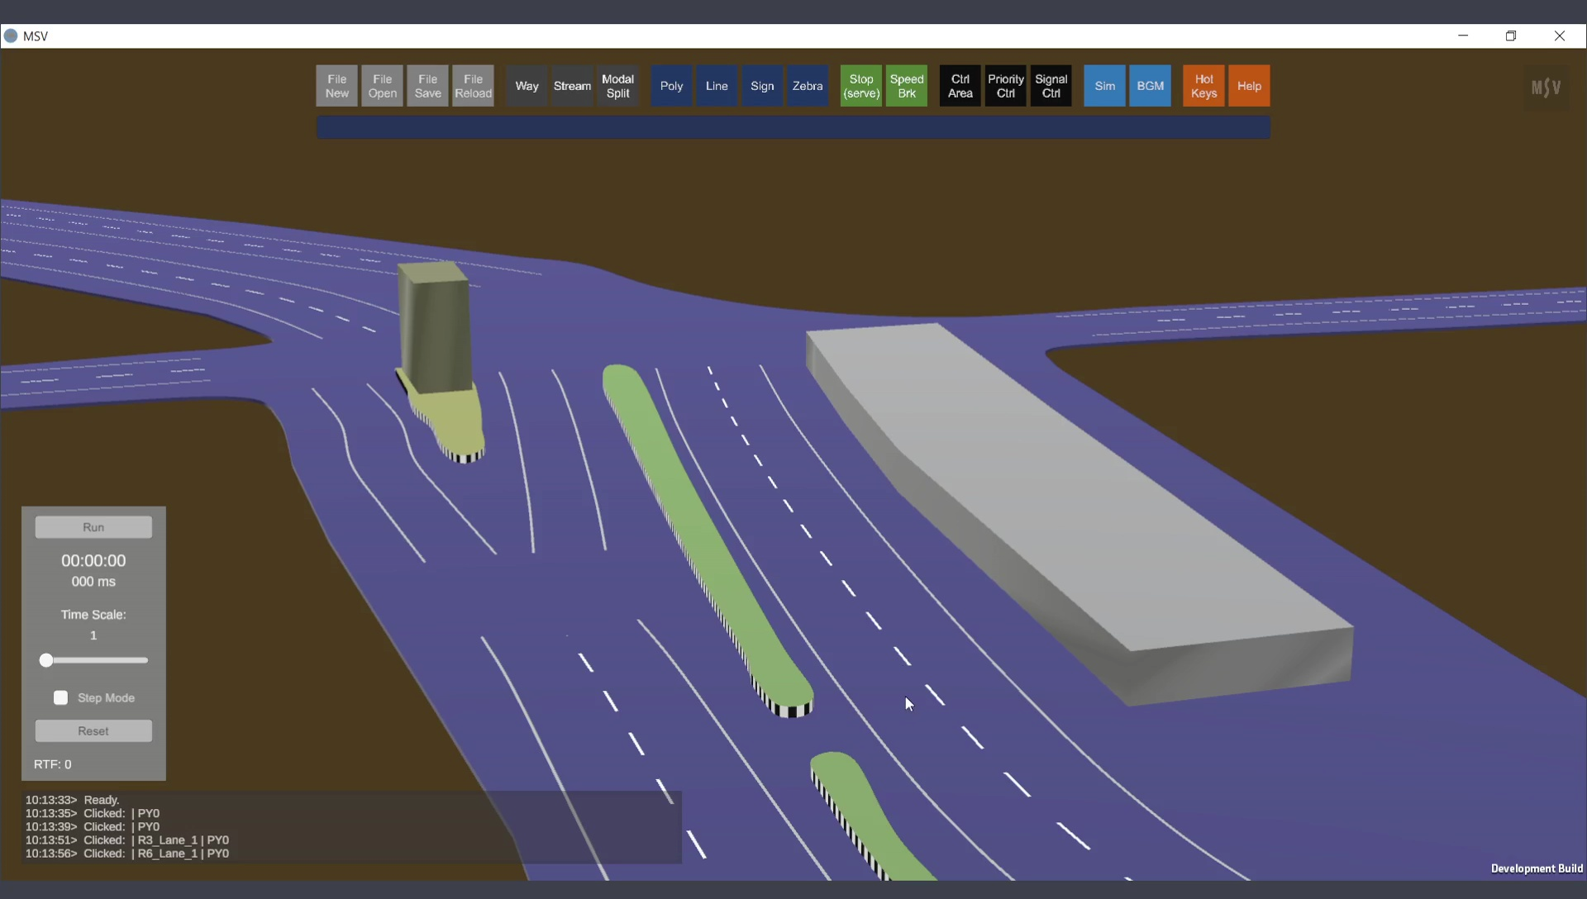This screenshot has width=1587, height=899.
Task: Choose the Stream tool
Action: [572, 86]
